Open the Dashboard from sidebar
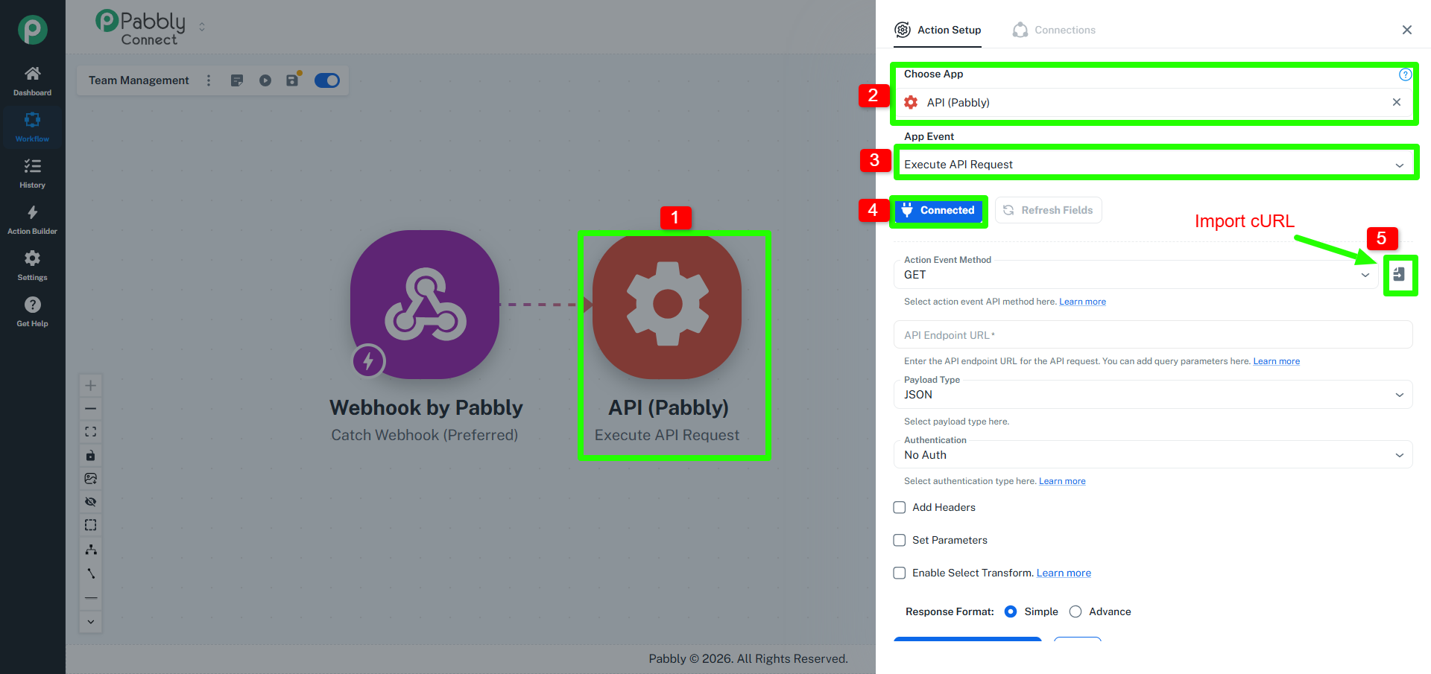Viewport: 1431px width, 674px height. [x=32, y=80]
